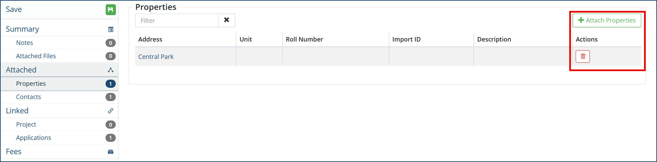Expand the Fees sidebar group

(14, 152)
